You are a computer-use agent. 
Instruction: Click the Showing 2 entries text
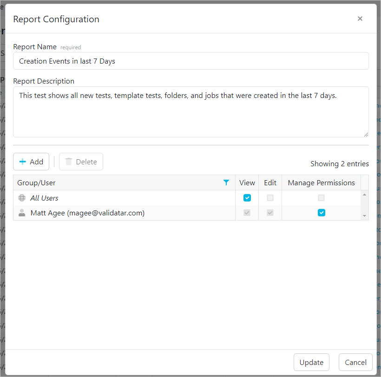click(340, 164)
